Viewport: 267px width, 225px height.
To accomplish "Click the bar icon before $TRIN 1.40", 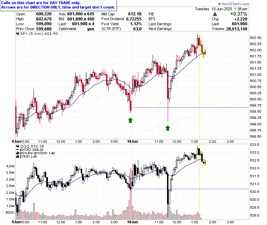I will point(17,157).
